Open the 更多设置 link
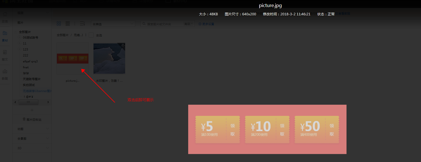421x162 pixels. (208, 24)
